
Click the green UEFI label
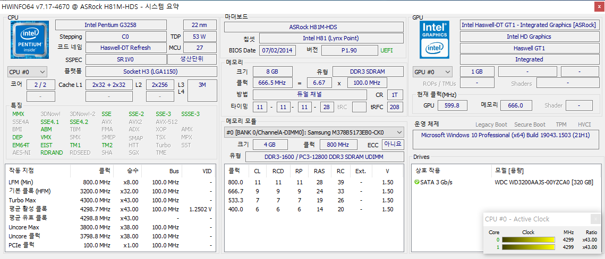[387, 50]
